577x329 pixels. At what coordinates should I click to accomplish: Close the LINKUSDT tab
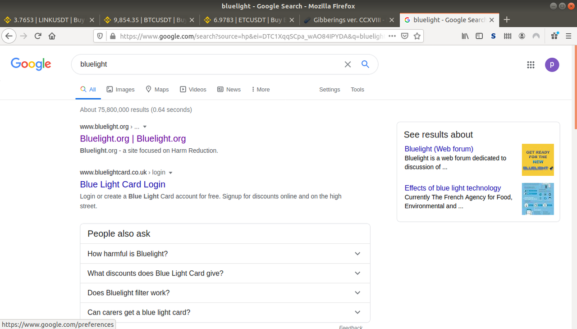pos(92,20)
